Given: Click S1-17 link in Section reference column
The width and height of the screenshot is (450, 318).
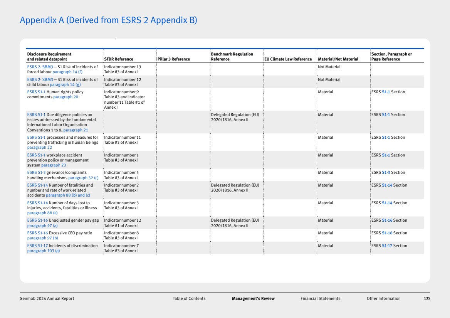Looking at the screenshot, I should tap(387, 246).
